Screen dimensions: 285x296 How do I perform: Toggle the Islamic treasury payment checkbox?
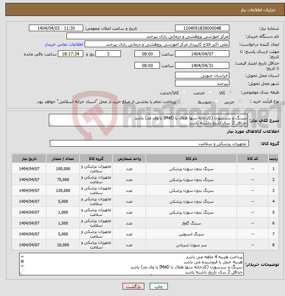181,101
